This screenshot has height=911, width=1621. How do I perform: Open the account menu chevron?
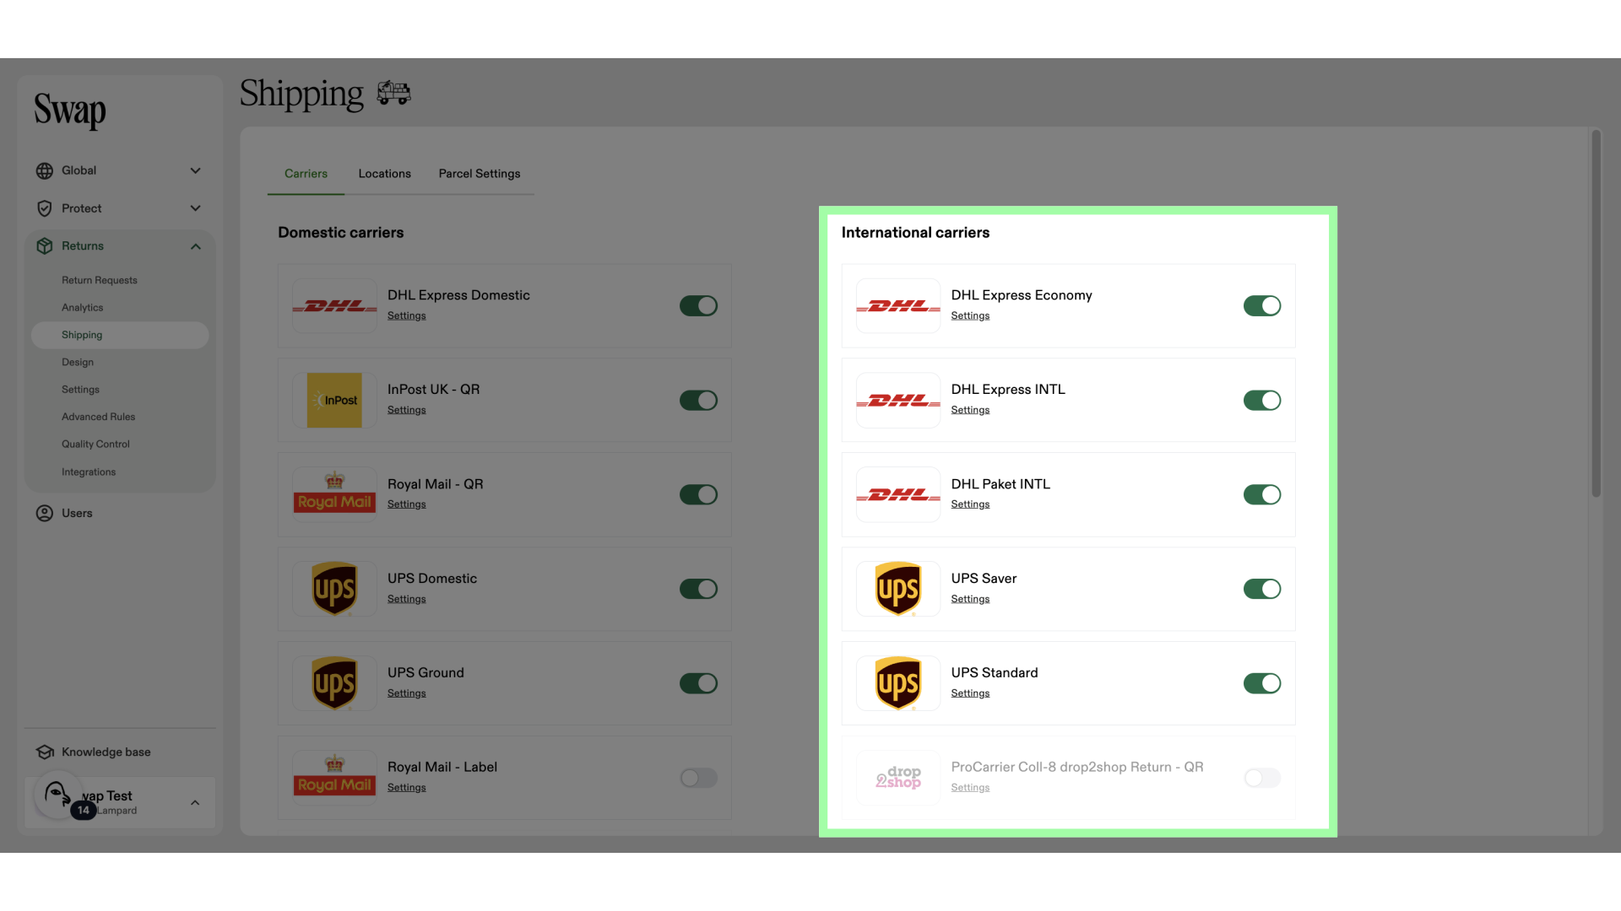pyautogui.click(x=195, y=803)
